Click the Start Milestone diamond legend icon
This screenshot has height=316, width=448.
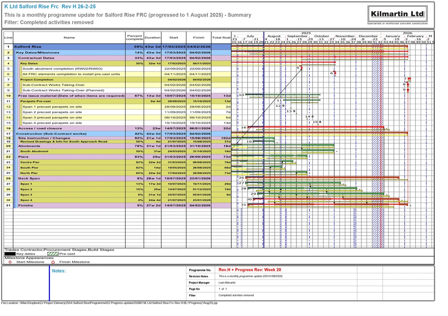point(9,262)
